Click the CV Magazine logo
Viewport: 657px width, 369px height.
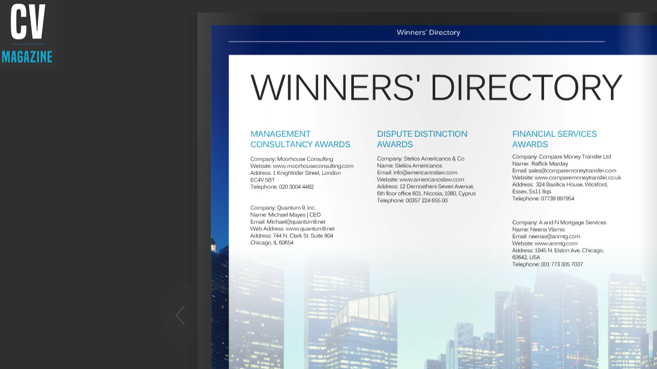click(x=27, y=34)
